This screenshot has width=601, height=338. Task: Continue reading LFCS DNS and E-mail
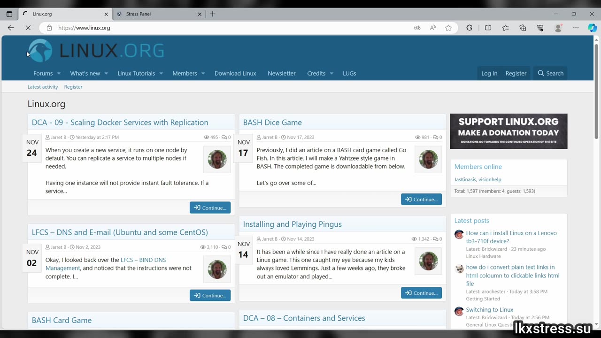pos(210,295)
